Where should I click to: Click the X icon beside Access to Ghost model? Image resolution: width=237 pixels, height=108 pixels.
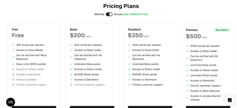click(x=13, y=69)
